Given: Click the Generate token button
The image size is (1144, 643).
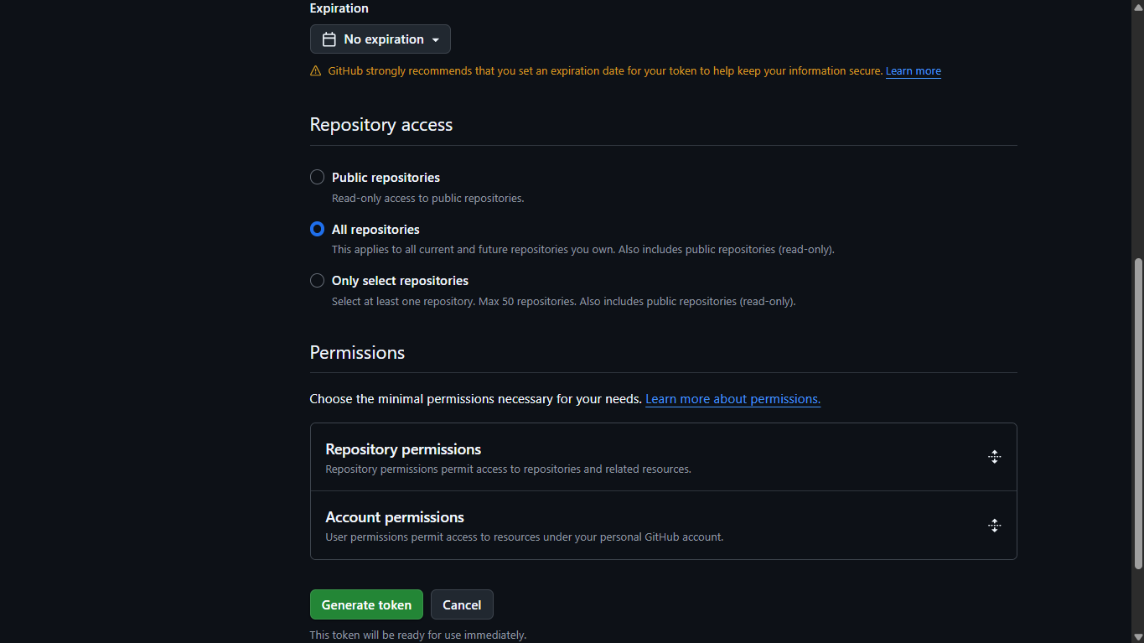Looking at the screenshot, I should (366, 604).
